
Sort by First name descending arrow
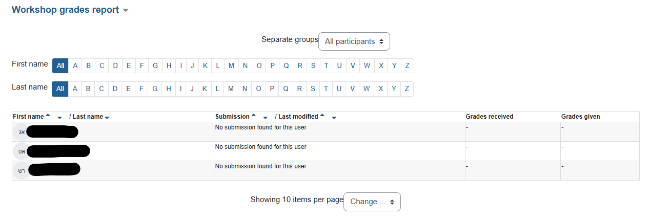tap(59, 118)
